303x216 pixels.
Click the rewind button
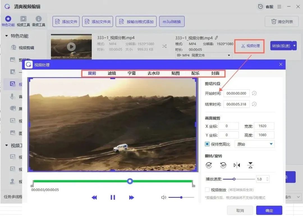94,198
